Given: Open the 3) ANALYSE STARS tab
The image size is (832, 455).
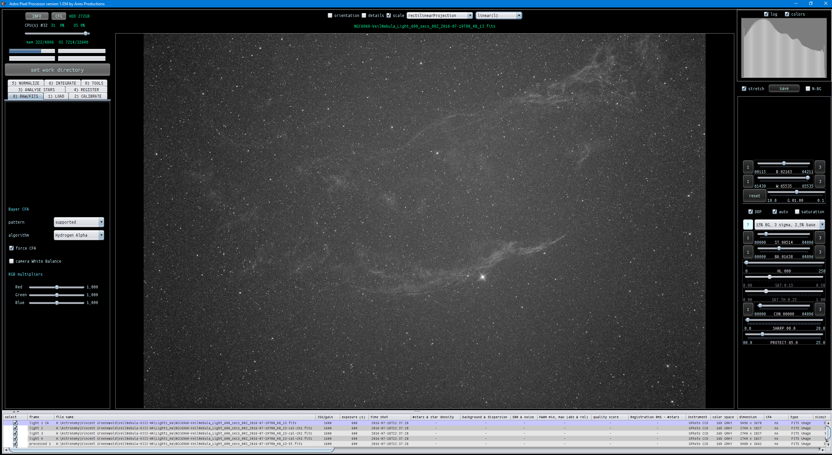Looking at the screenshot, I should (36, 90).
